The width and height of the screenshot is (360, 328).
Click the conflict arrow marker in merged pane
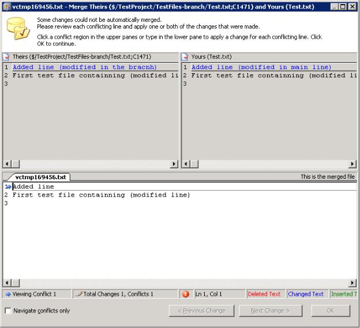point(7,187)
